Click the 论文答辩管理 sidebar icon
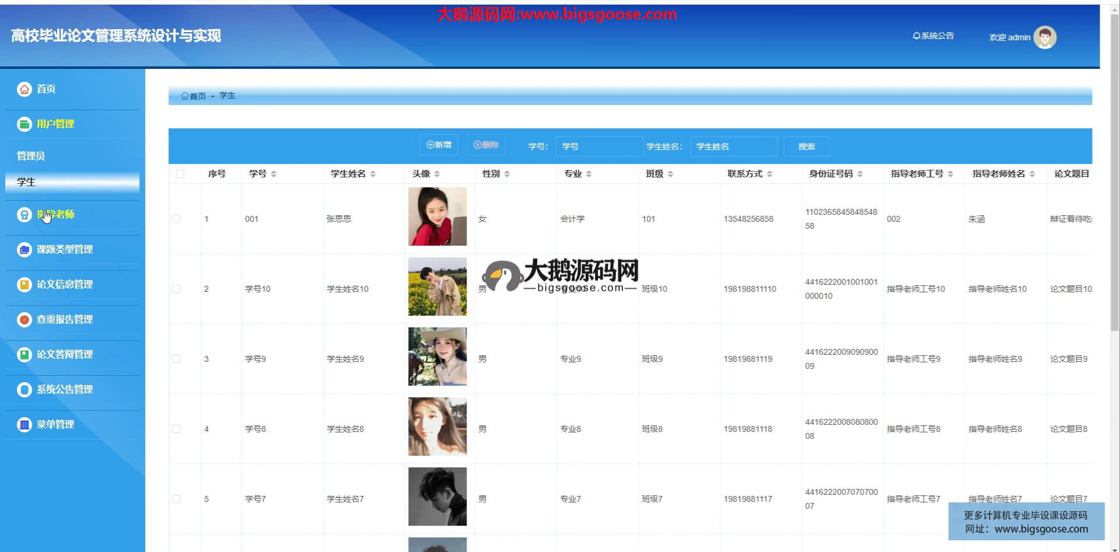 click(x=24, y=355)
